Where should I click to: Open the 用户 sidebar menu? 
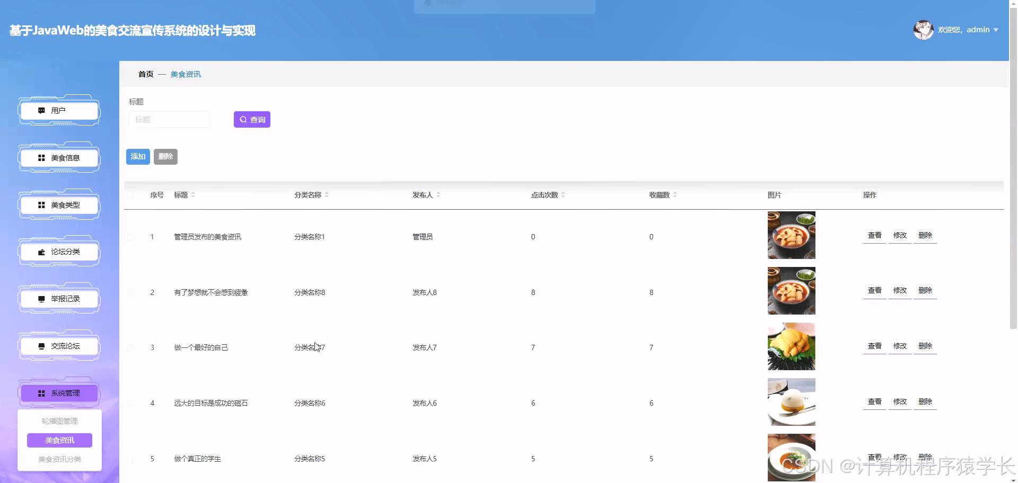[x=59, y=111]
